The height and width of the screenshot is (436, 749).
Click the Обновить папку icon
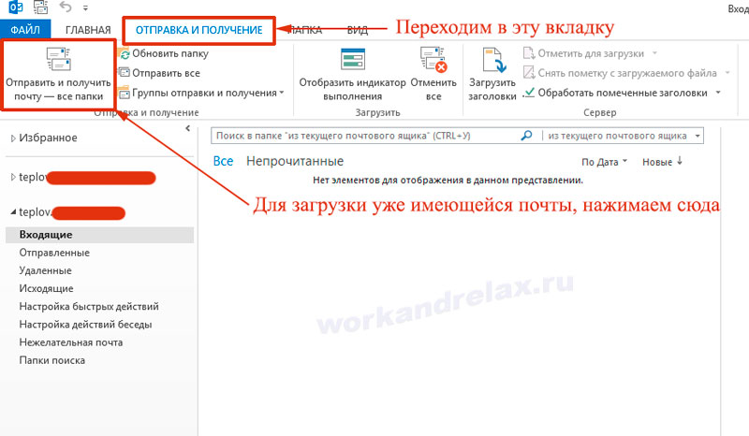click(x=126, y=53)
